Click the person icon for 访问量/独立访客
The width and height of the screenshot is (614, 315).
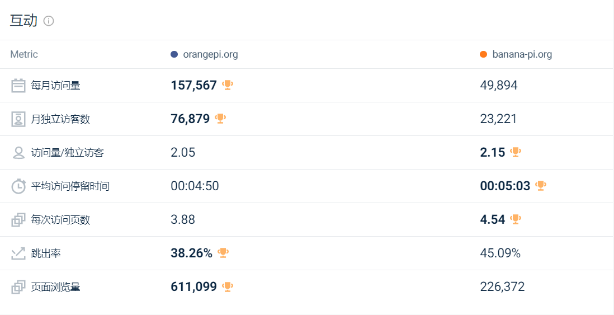coord(18,153)
